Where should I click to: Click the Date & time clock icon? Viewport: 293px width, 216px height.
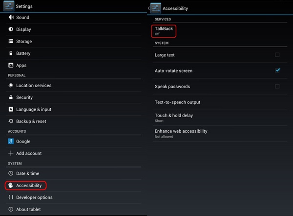coord(11,173)
